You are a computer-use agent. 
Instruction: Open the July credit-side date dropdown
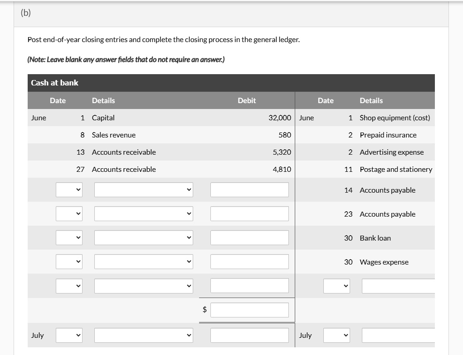click(x=336, y=335)
